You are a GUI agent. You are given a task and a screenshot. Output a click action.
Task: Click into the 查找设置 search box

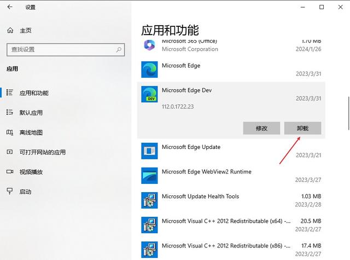coord(66,50)
